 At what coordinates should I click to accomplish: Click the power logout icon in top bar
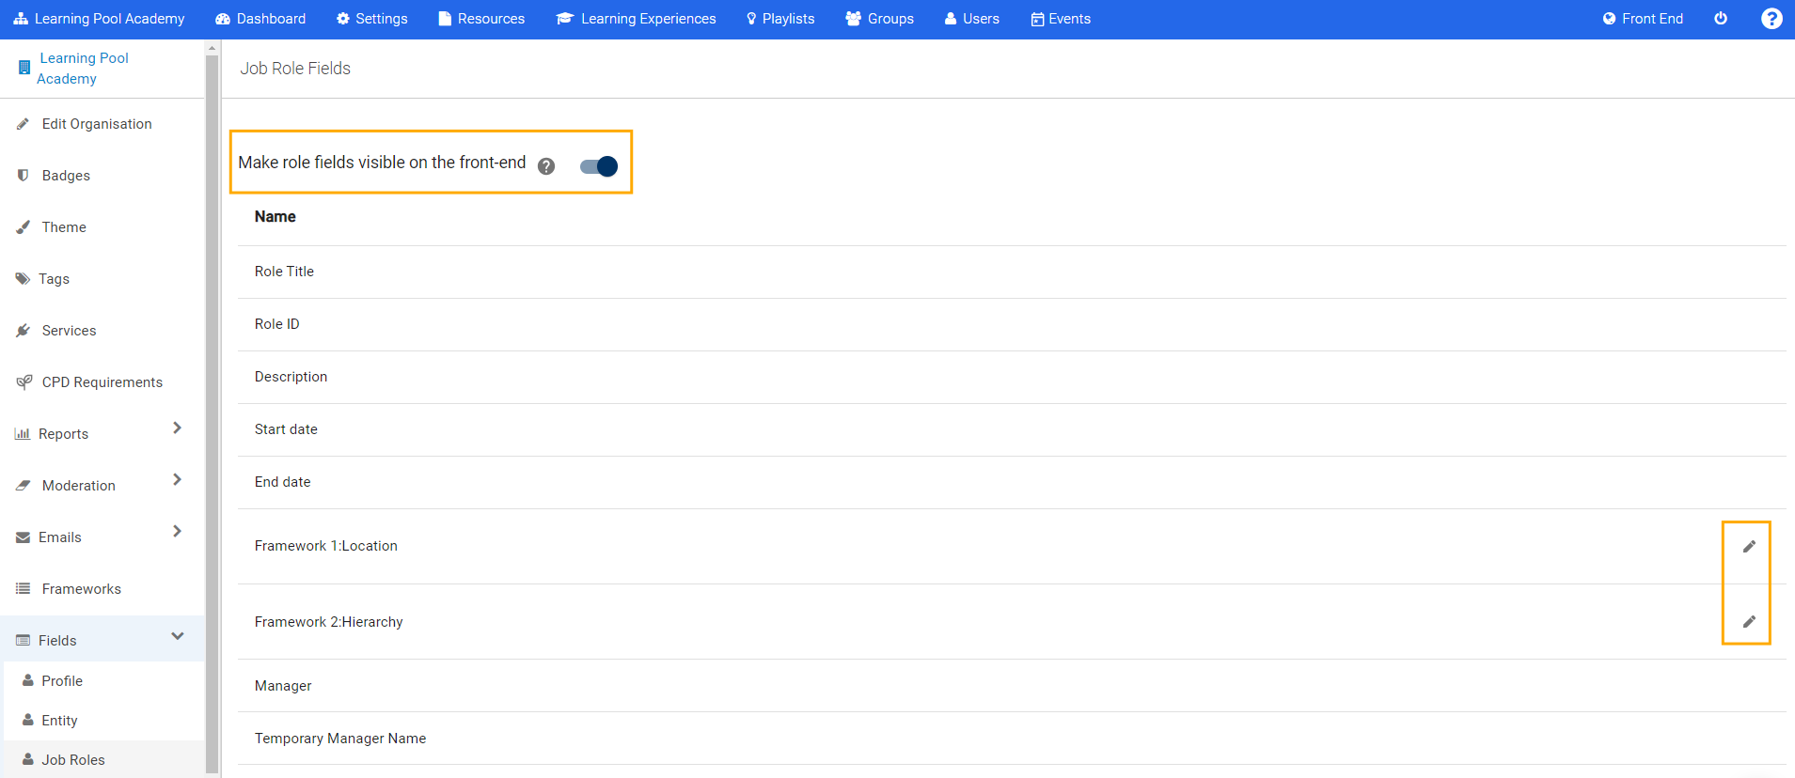coord(1721,19)
